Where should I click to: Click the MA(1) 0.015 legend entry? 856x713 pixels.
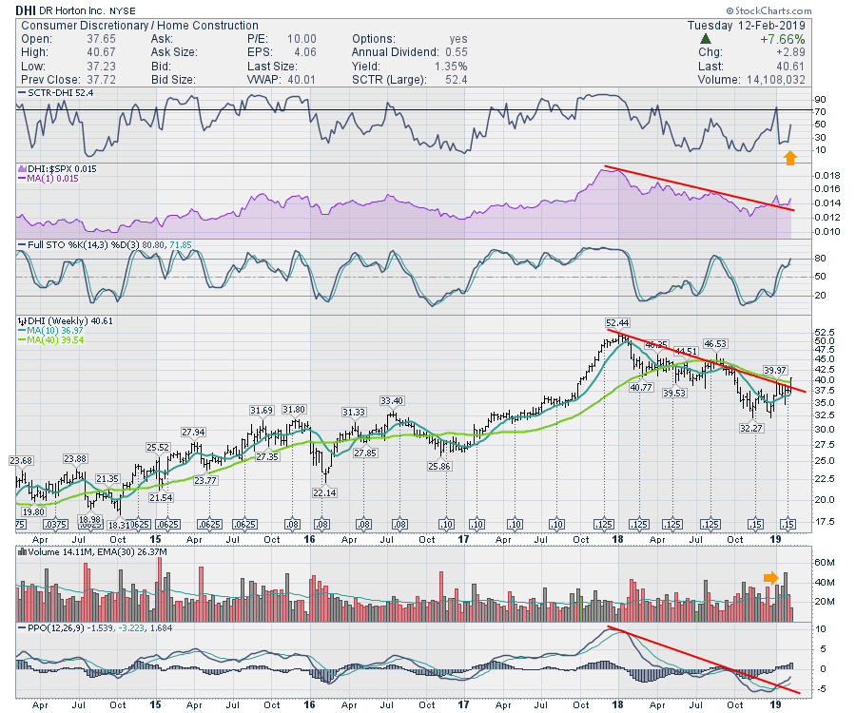click(49, 179)
